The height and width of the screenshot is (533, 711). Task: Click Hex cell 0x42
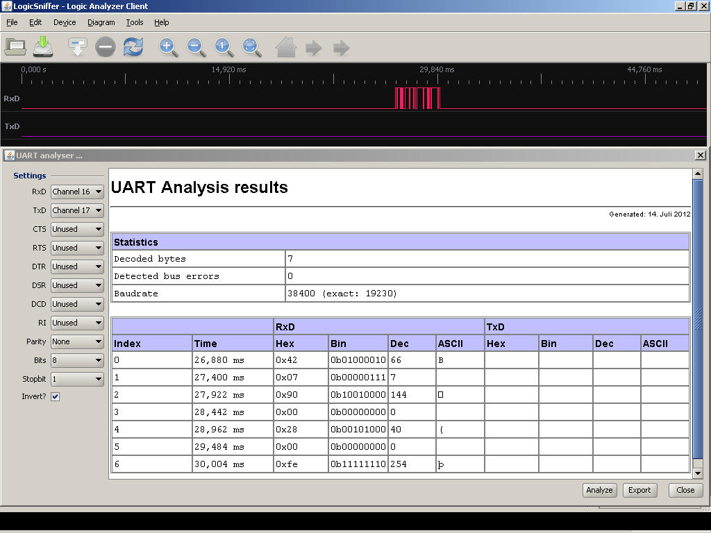coord(301,360)
